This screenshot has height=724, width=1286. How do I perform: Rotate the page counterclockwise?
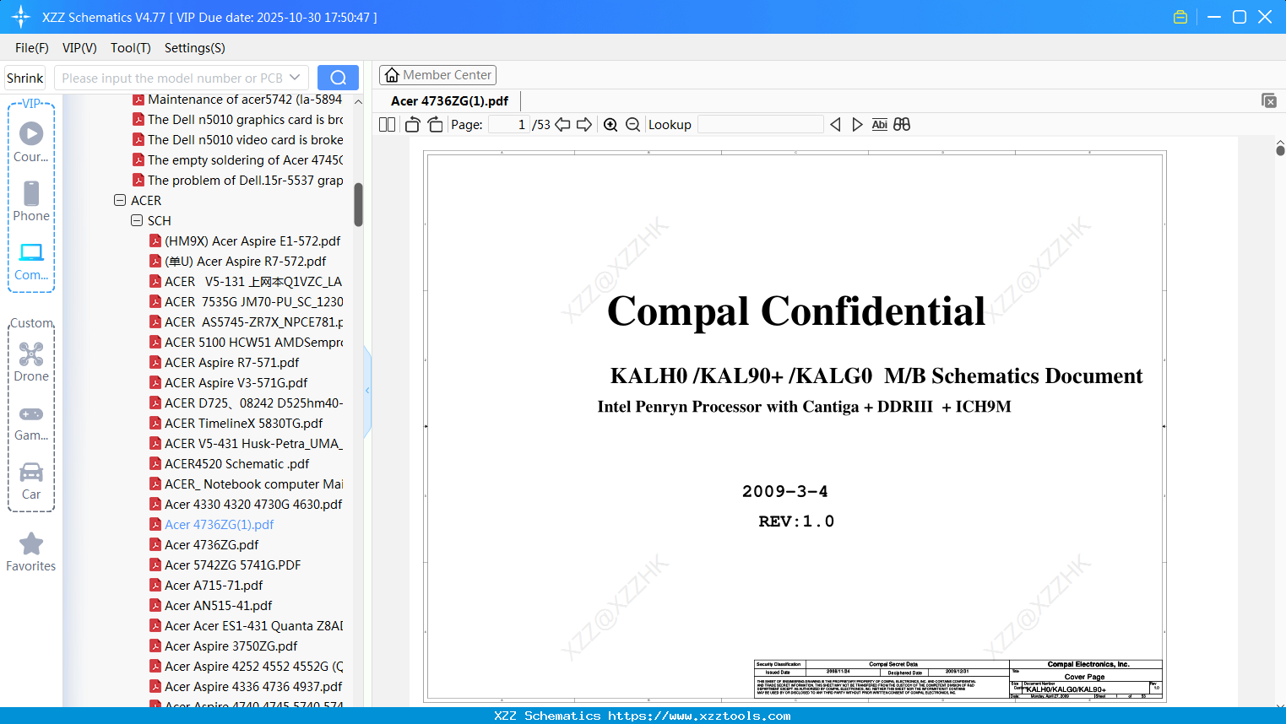pyautogui.click(x=412, y=125)
